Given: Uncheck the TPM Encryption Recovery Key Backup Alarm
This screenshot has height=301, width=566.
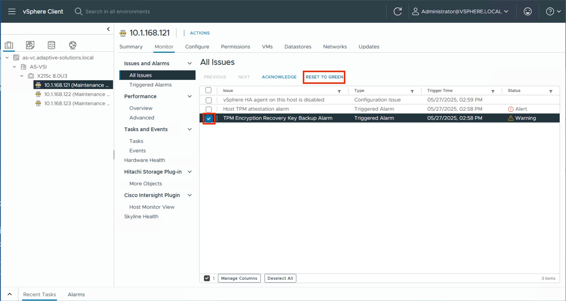Looking at the screenshot, I should pyautogui.click(x=209, y=118).
